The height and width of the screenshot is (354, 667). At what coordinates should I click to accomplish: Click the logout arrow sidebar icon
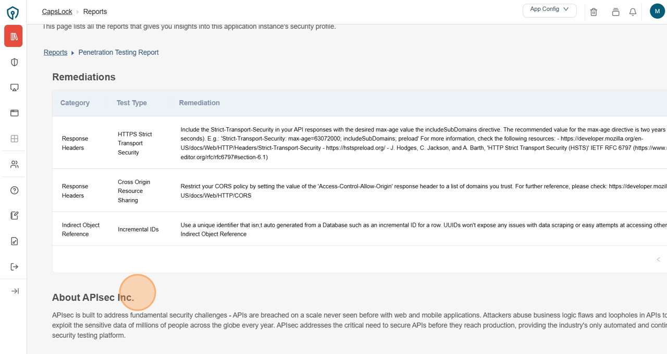(x=15, y=267)
